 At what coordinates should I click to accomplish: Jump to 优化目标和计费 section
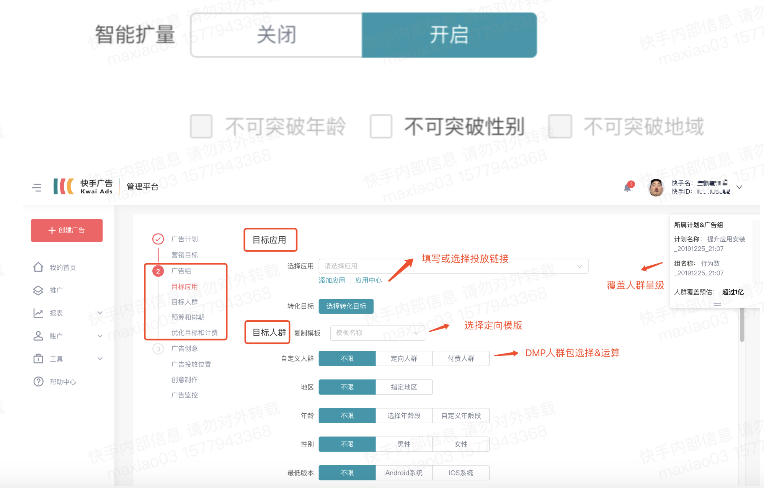click(x=194, y=332)
